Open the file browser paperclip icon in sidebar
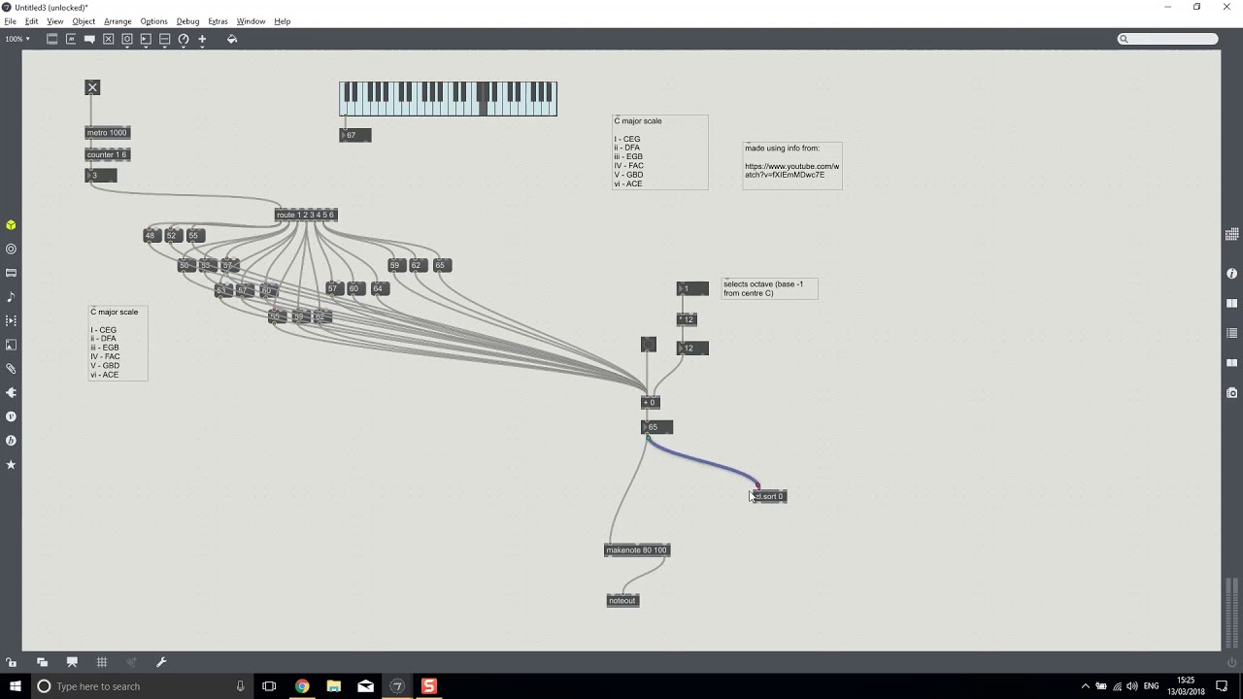 [11, 369]
